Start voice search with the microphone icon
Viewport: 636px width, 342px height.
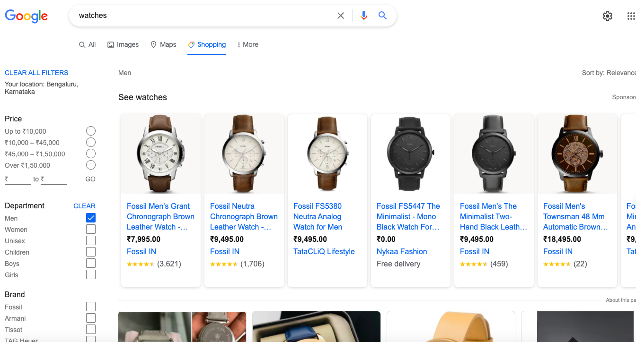click(x=363, y=16)
